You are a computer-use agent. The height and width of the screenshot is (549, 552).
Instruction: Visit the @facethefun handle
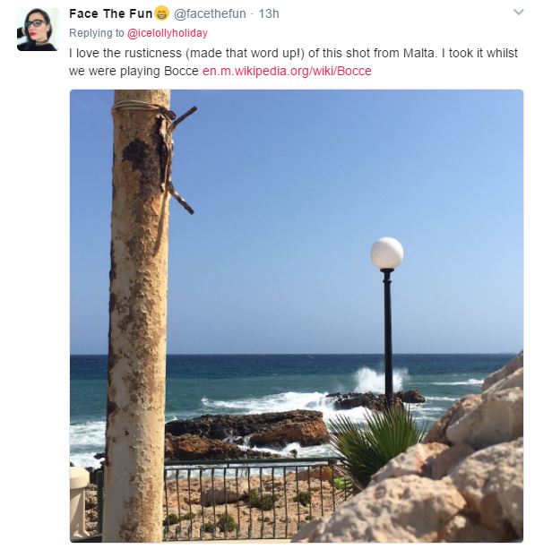point(210,13)
